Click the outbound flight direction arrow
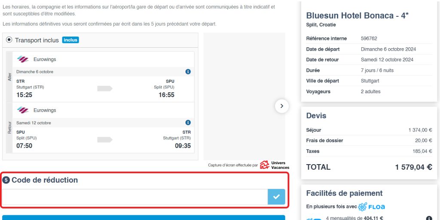 pos(104,89)
